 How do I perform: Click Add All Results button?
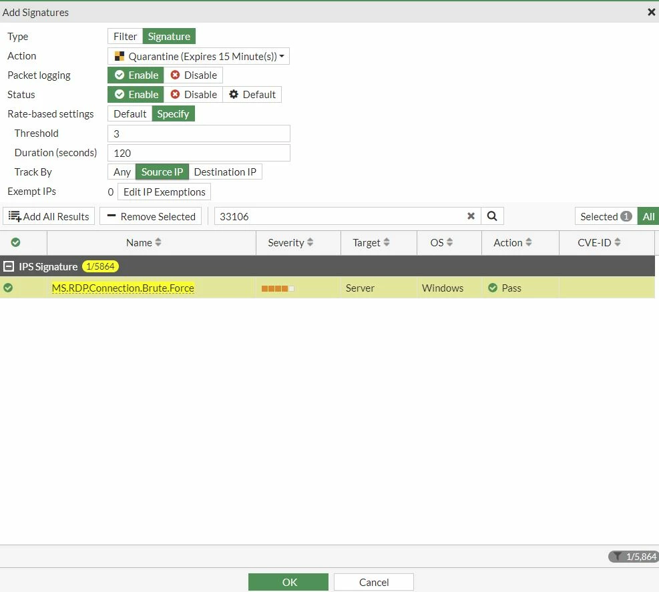pyautogui.click(x=49, y=216)
